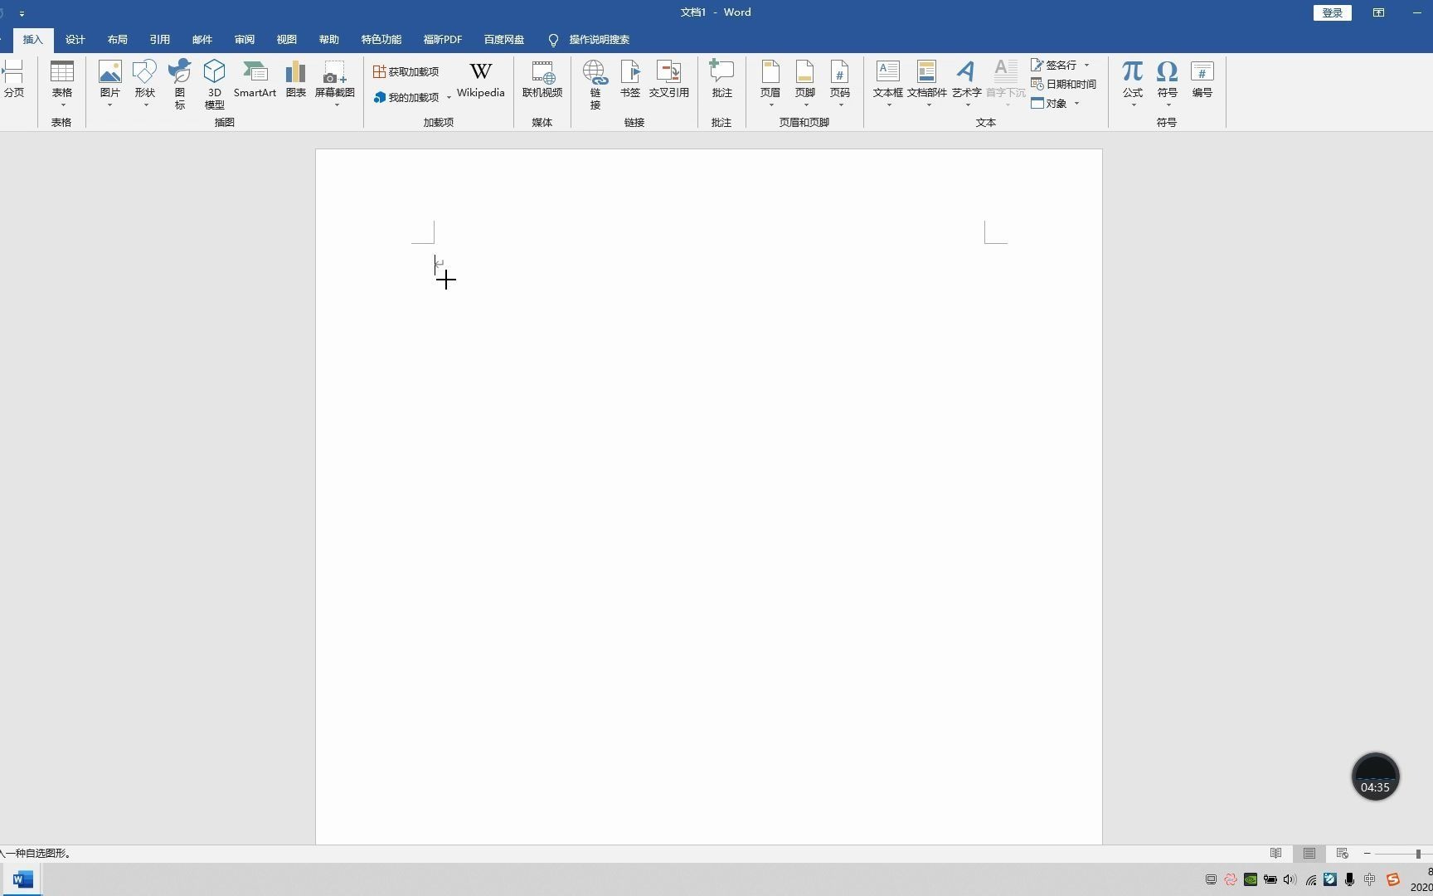Open the 屏幕截图 screenshot tool

click(x=335, y=83)
